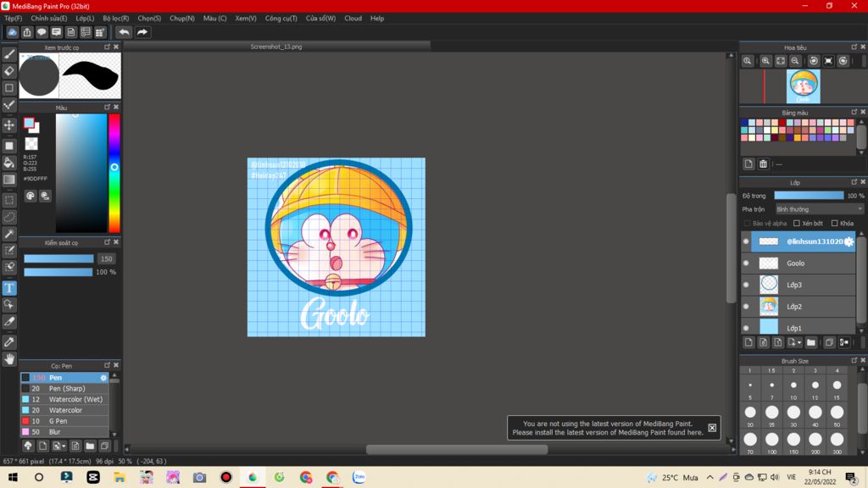The image size is (868, 488).
Task: Toggle visibility of layer Lớp1
Action: 746,328
